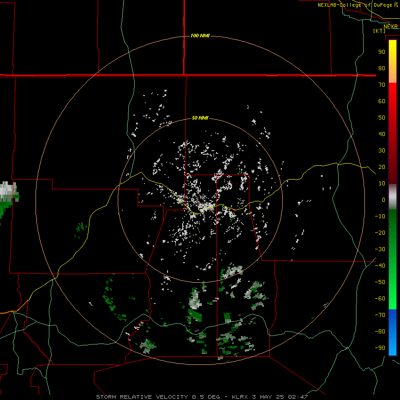Click the -50 scale label
This screenshot has height=400, width=400.
pos(380,282)
